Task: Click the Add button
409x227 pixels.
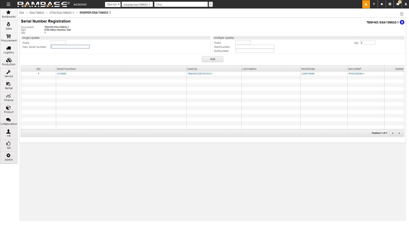Action: (x=212, y=59)
